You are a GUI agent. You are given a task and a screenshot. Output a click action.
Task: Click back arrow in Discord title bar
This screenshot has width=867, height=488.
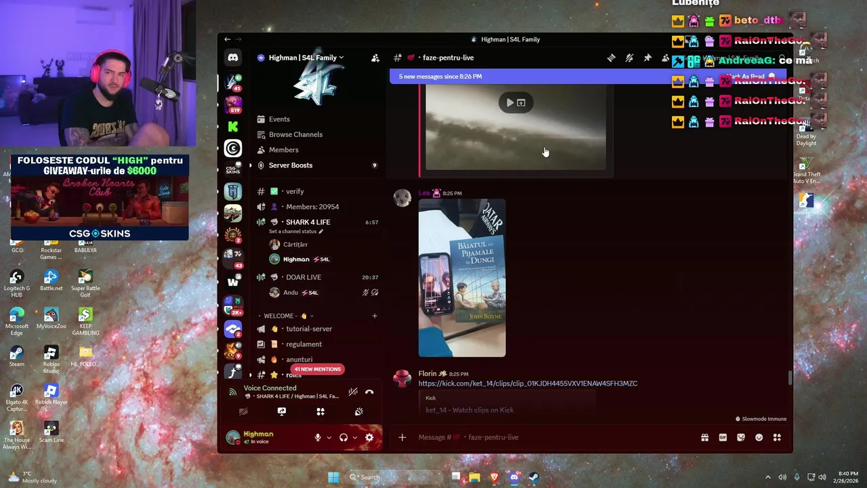(x=228, y=39)
